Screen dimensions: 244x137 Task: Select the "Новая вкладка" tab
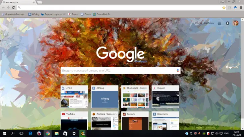point(17,2)
